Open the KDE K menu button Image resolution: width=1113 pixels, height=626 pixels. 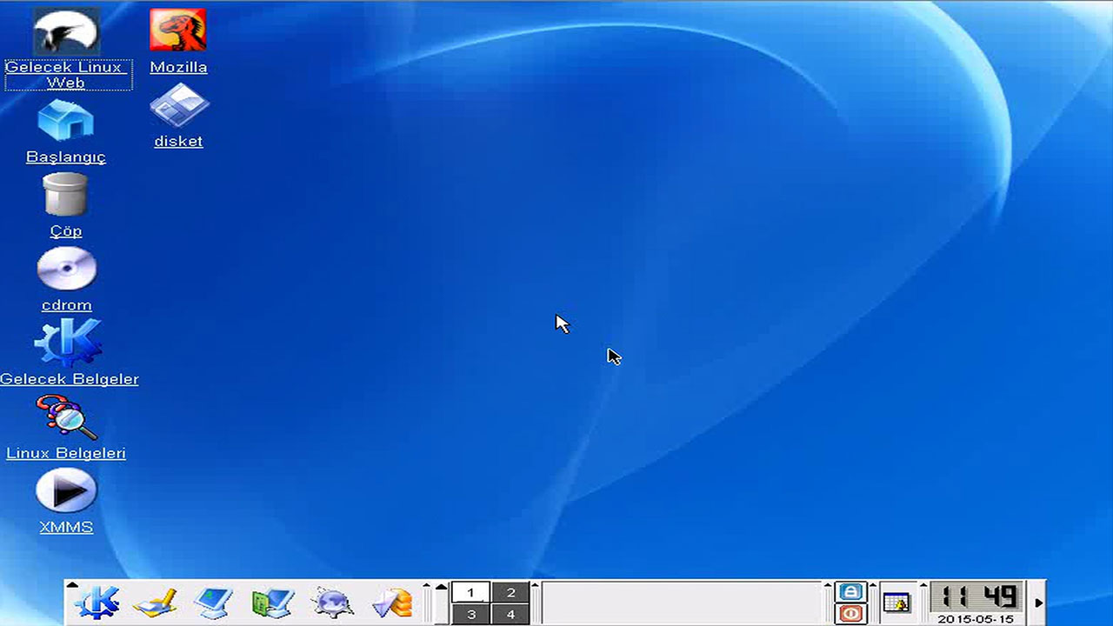pos(97,602)
